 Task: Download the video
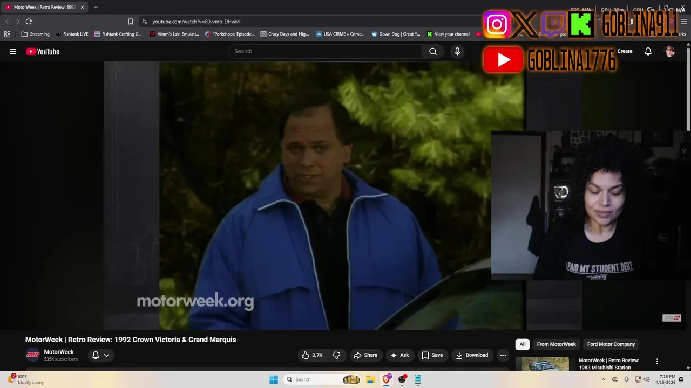tap(472, 355)
